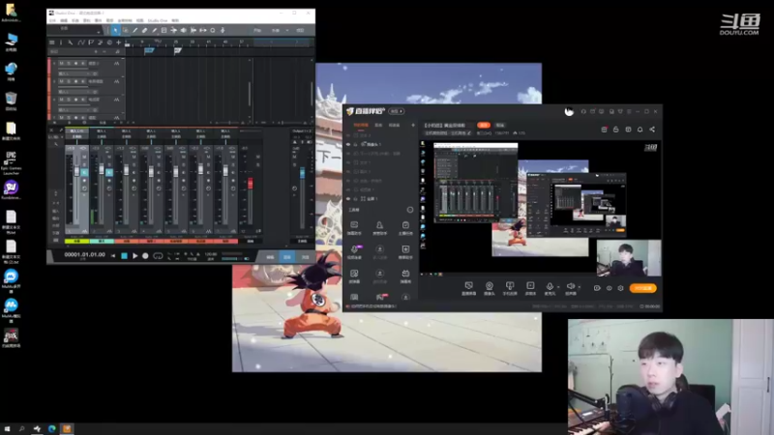Click the first blue flag timeline marker

pos(150,51)
